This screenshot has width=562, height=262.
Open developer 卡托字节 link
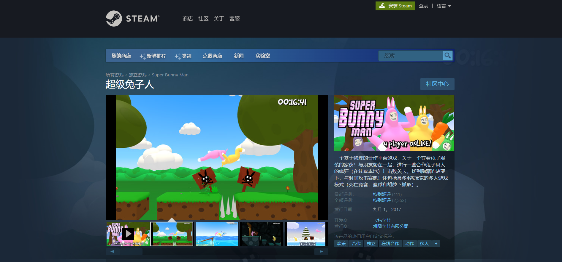pyautogui.click(x=382, y=221)
